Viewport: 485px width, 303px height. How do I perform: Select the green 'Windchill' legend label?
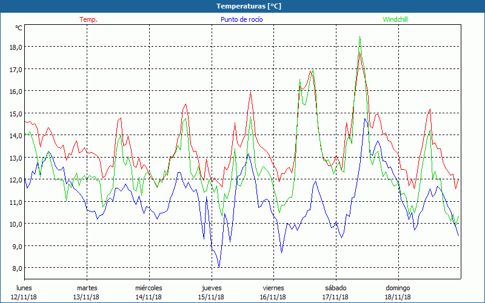[x=395, y=19]
